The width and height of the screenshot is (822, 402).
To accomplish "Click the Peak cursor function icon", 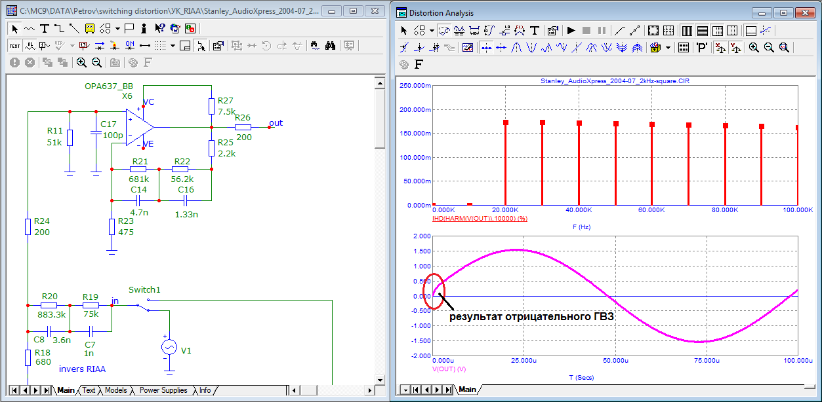I will (516, 47).
